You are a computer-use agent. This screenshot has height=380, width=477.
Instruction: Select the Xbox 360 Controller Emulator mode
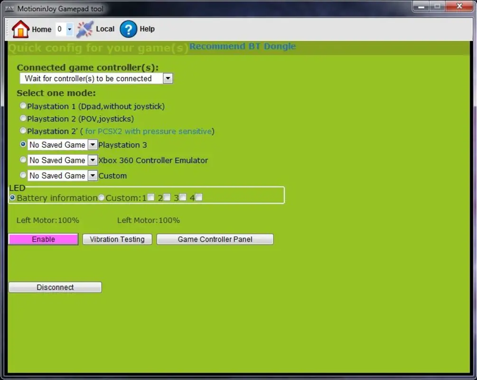click(23, 160)
